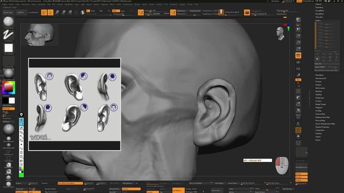Image resolution: width=344 pixels, height=193 pixels.
Task: Click the right shelf Rotate view icon
Action: [298, 110]
